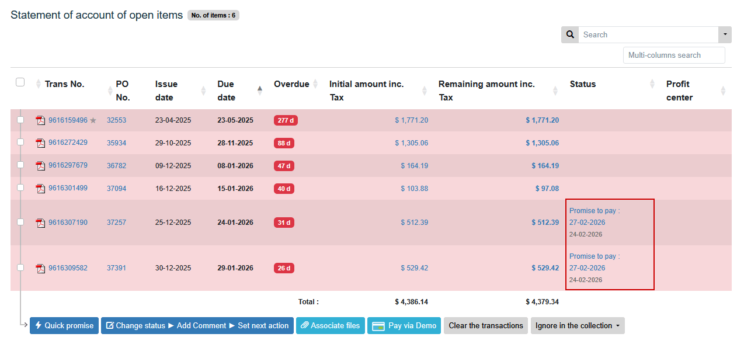Focus the Multi-columns search field
The image size is (744, 344).
tap(673, 55)
